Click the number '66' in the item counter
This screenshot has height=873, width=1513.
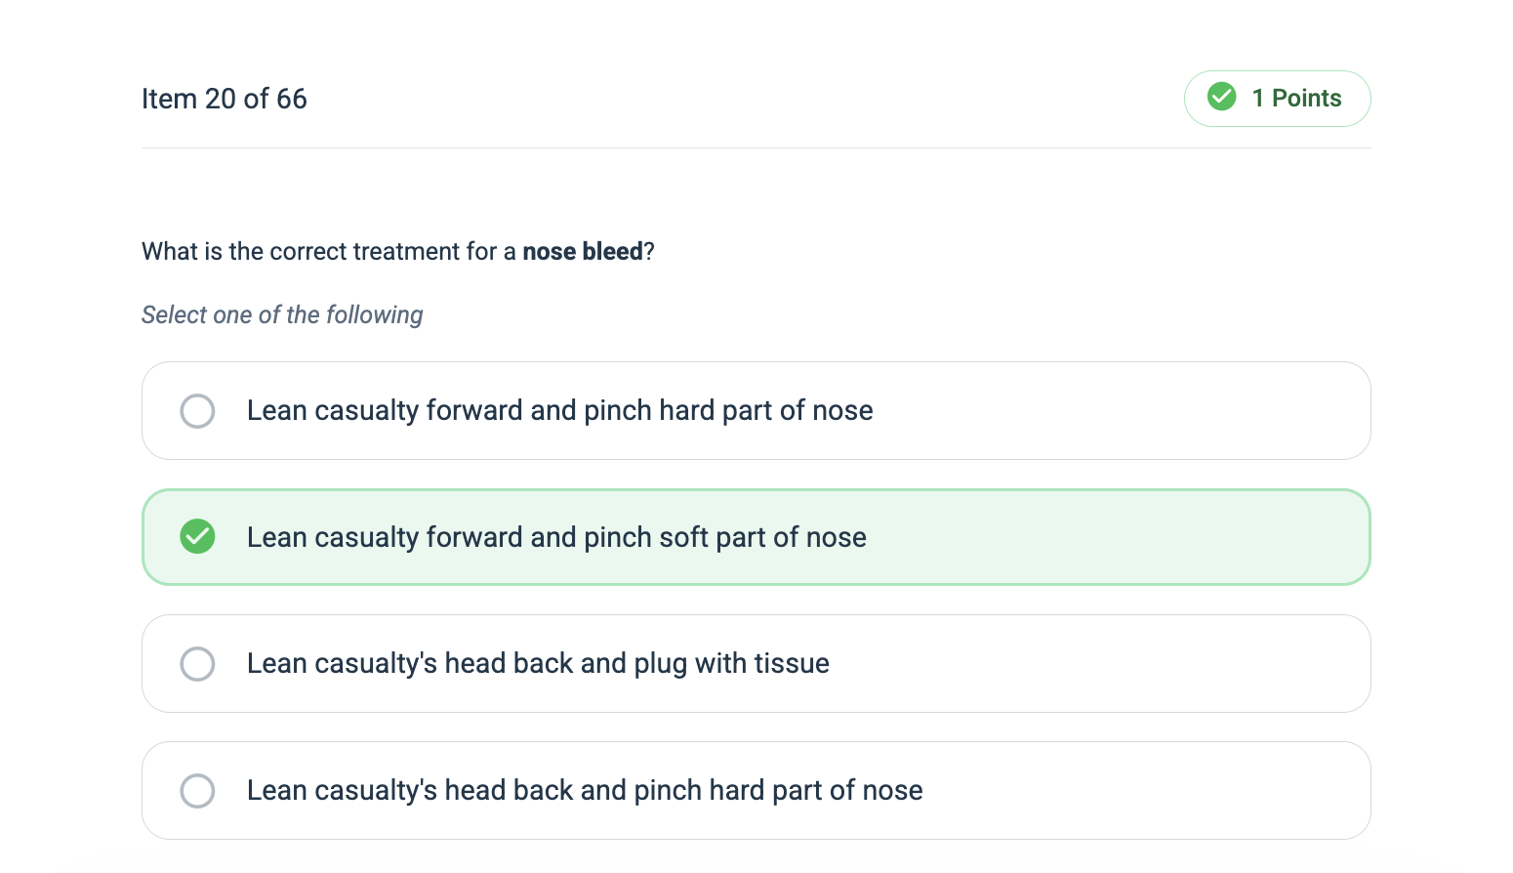(x=292, y=99)
